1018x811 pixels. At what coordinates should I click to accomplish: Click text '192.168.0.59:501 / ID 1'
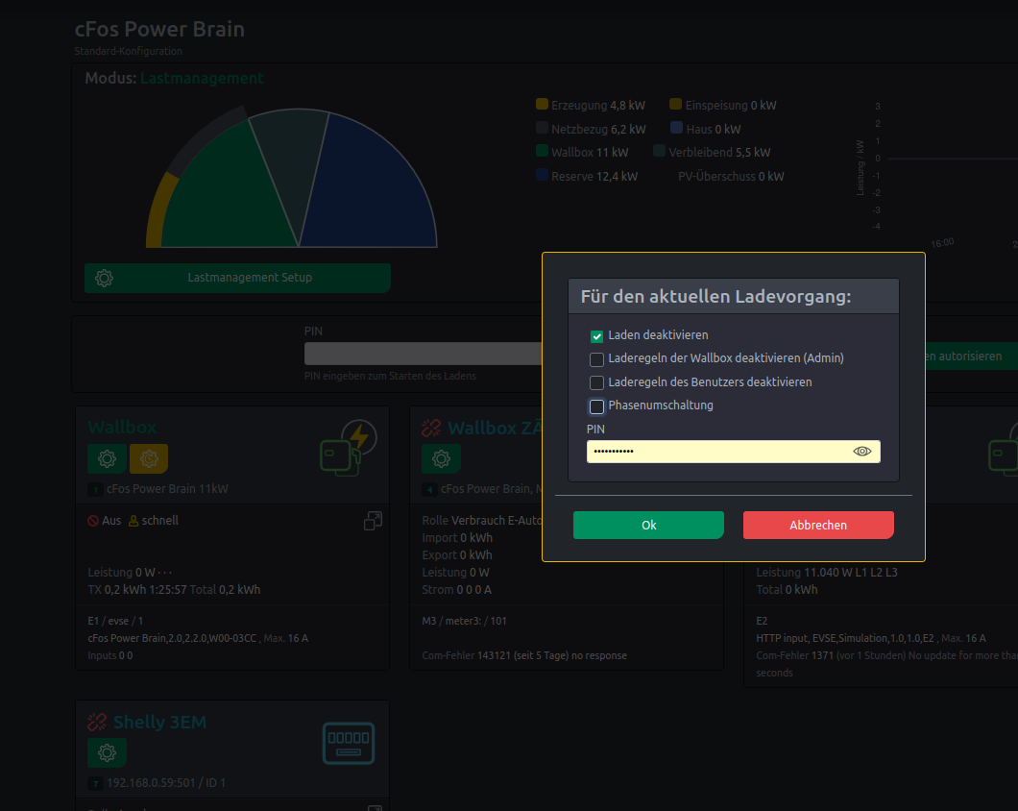(166, 782)
